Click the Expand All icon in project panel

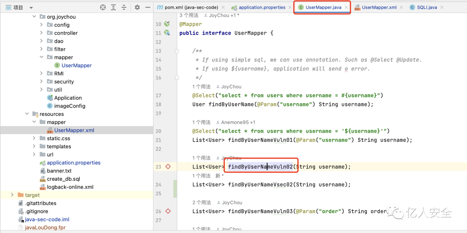[x=113, y=7]
